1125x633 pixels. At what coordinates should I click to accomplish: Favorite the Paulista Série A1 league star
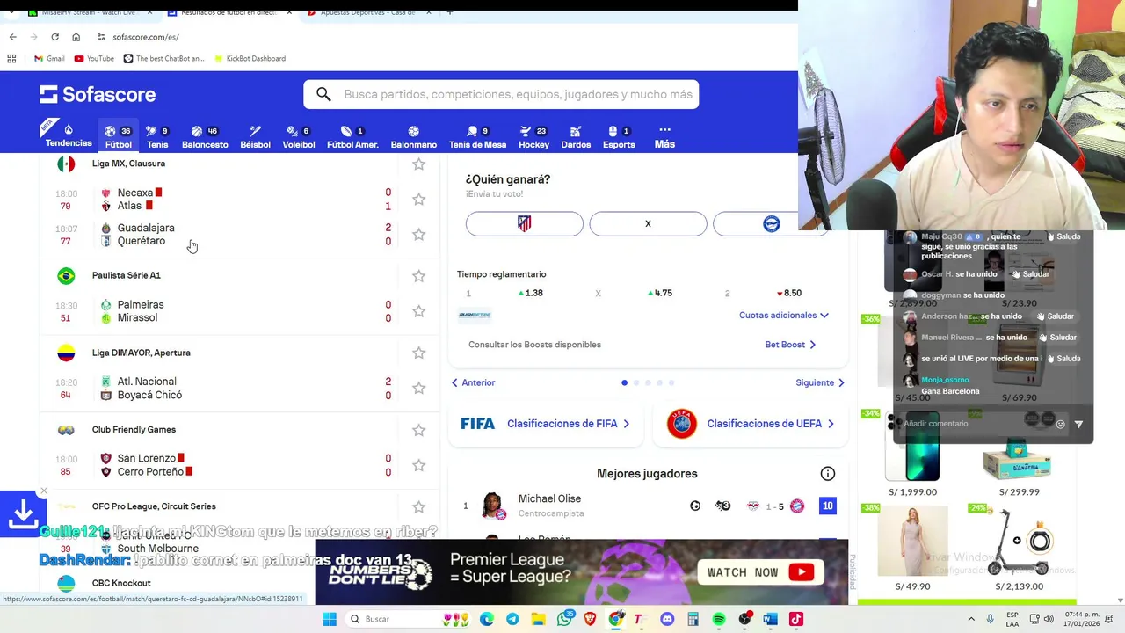[418, 276]
